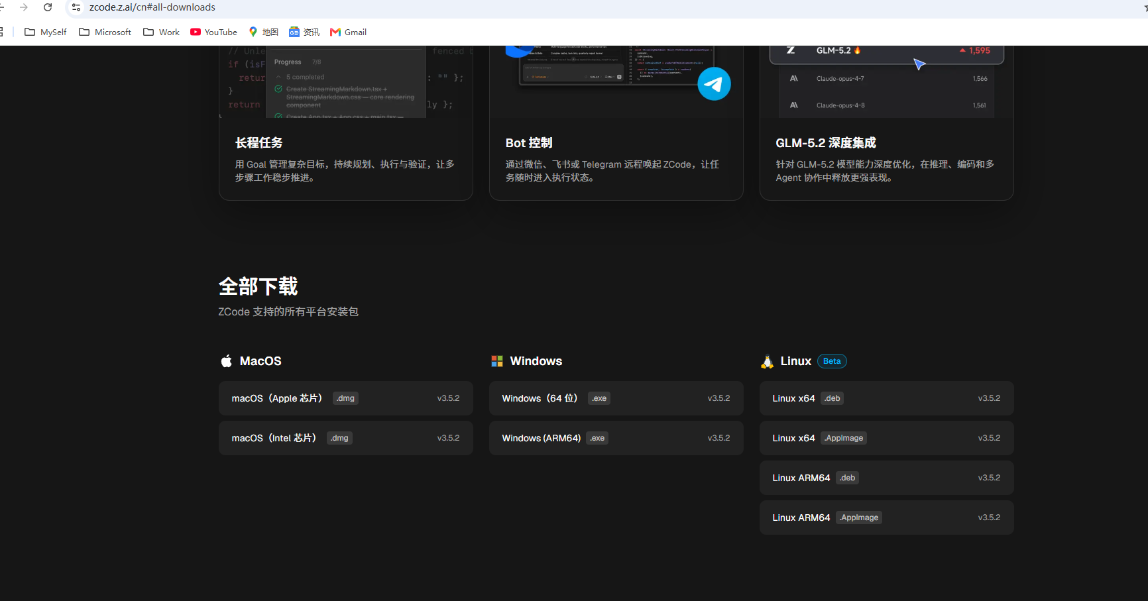The height and width of the screenshot is (601, 1148).
Task: Open the Gmail bookmark
Action: [349, 32]
